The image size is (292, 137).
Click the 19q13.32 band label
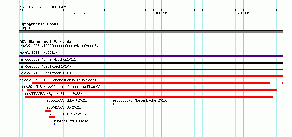28,28
